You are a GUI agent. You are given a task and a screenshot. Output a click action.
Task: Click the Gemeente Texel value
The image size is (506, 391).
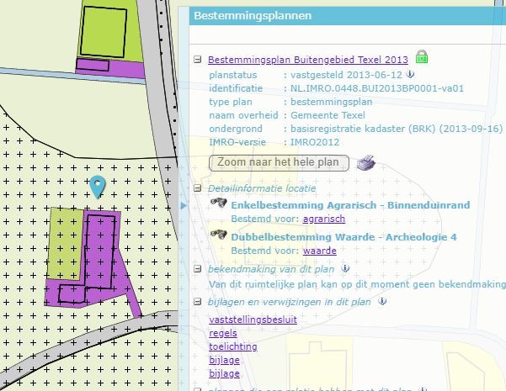tap(328, 115)
